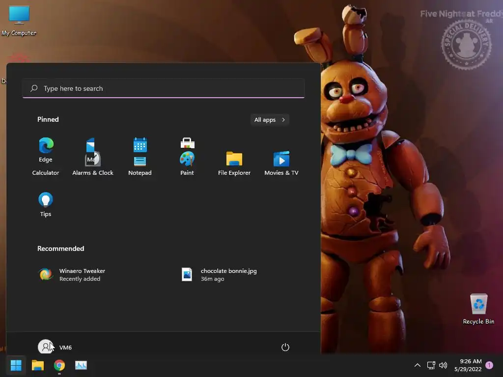Open the Tips lightbulb app

coord(46,205)
